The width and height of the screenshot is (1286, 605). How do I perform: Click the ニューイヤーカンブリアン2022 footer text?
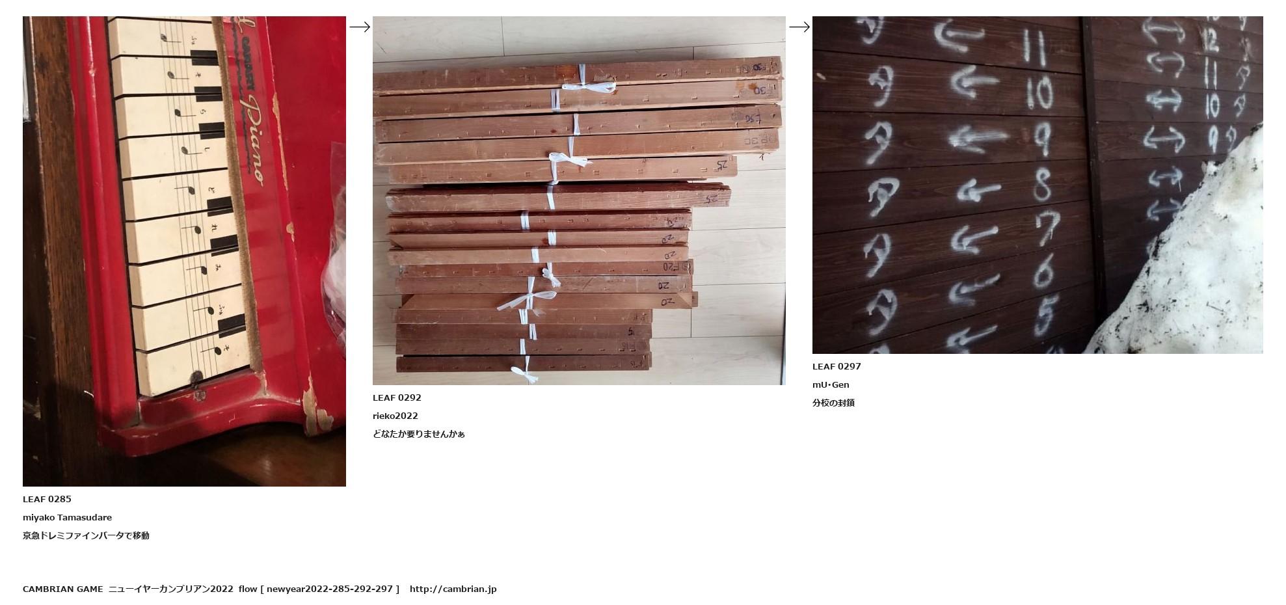tap(170, 589)
